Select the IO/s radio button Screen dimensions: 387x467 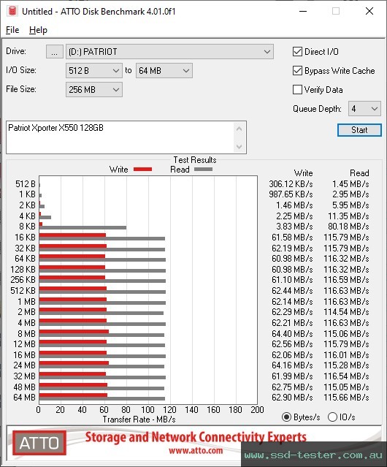tap(332, 417)
